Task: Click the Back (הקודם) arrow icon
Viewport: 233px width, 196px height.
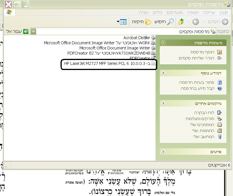Action: click(225, 22)
